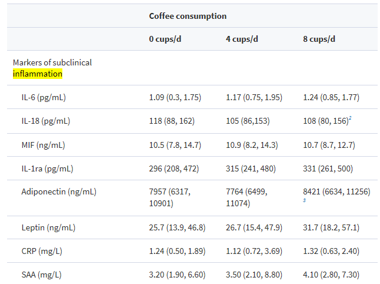Click the CRP (mg/L) row label
Screen dimensions: 380x284
pos(41,250)
